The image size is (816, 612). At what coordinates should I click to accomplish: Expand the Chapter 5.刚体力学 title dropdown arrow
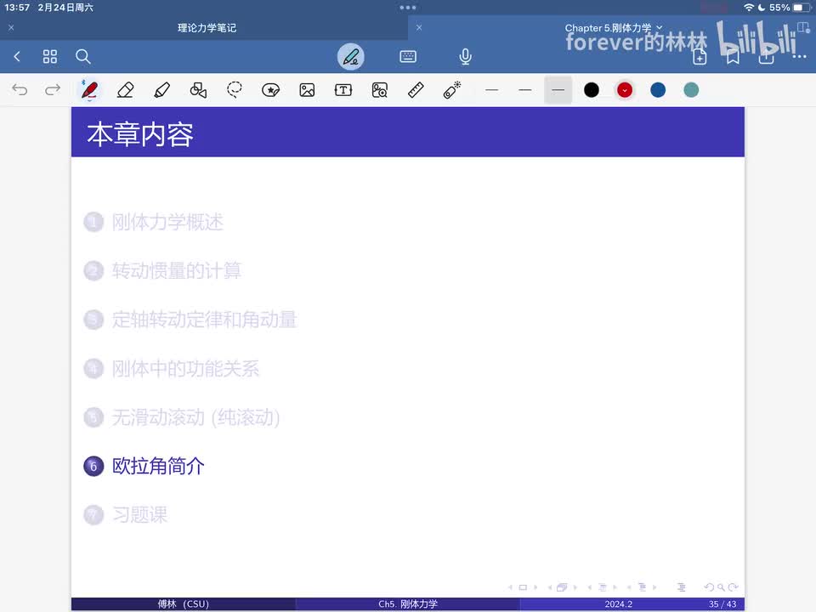pos(660,27)
